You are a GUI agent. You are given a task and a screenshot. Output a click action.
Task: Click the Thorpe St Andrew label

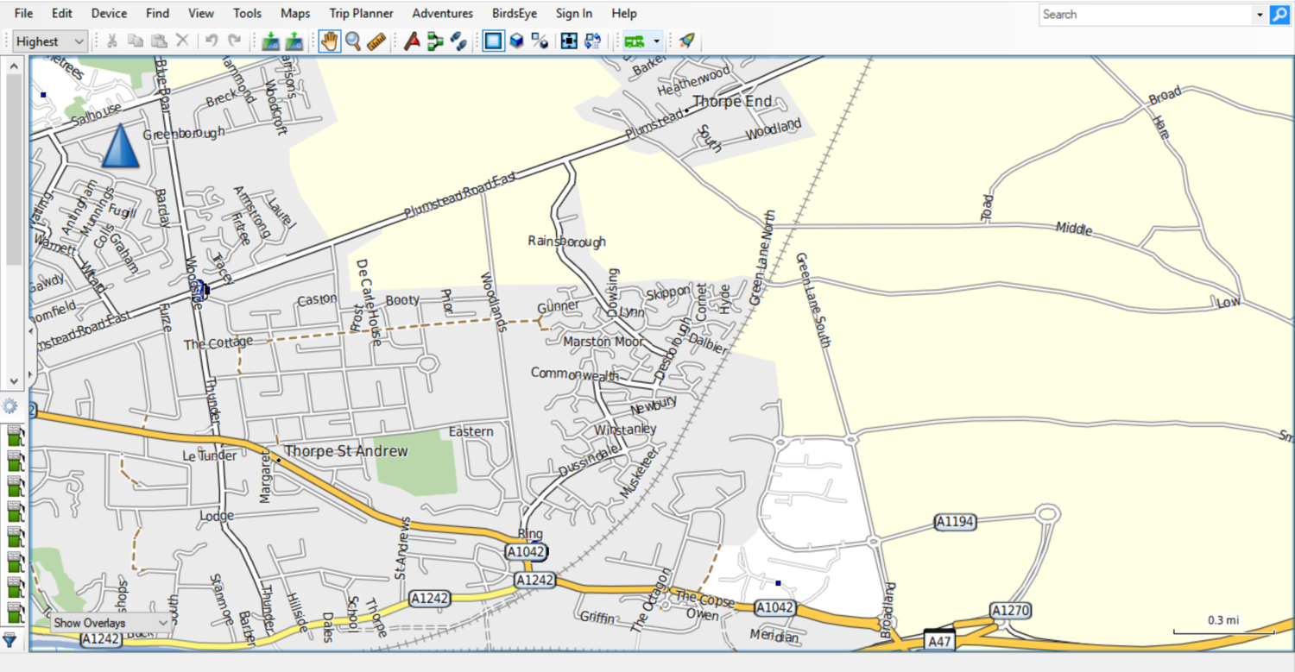pos(346,451)
